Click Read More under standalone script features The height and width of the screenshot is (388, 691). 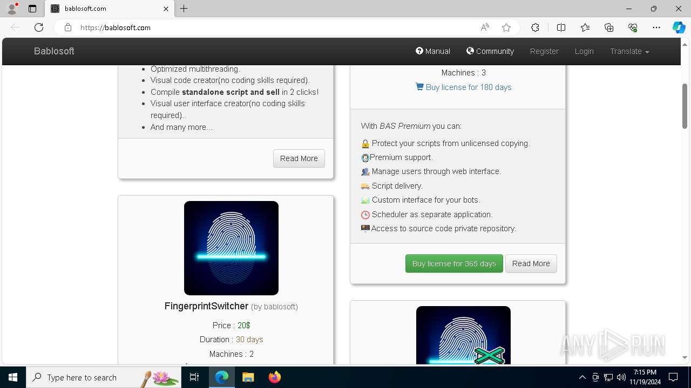tap(299, 158)
